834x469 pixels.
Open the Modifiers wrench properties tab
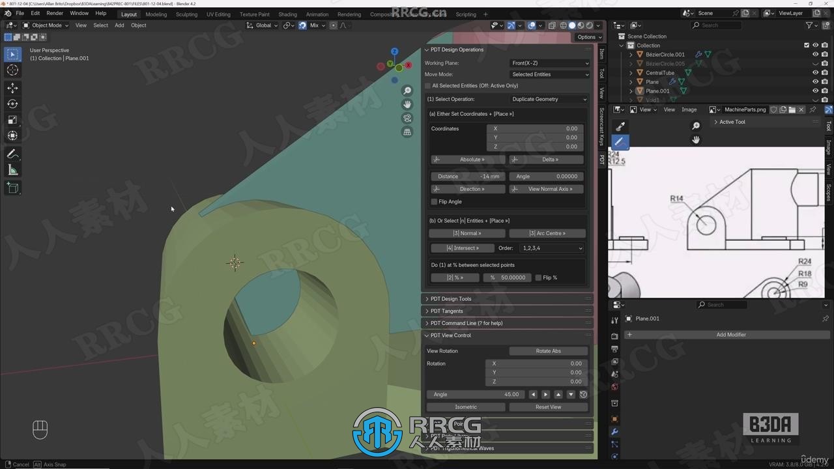point(614,432)
